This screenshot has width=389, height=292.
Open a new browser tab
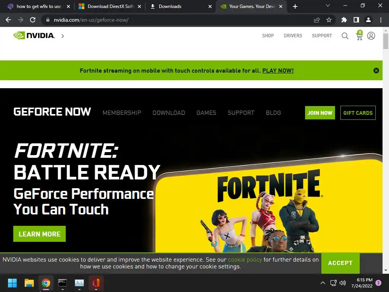point(295,6)
